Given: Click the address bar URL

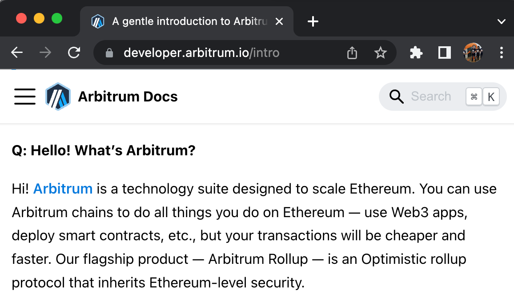Looking at the screenshot, I should 201,53.
